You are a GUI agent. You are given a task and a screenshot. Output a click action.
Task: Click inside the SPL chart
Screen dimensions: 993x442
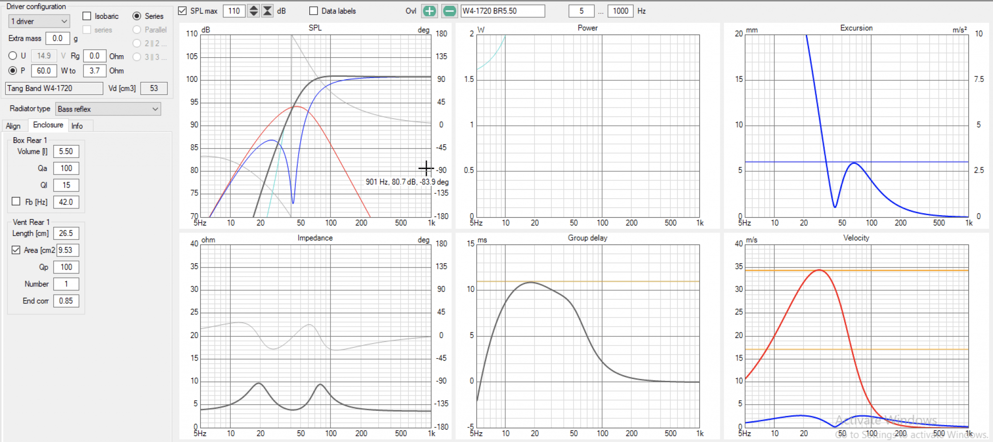coord(316,126)
